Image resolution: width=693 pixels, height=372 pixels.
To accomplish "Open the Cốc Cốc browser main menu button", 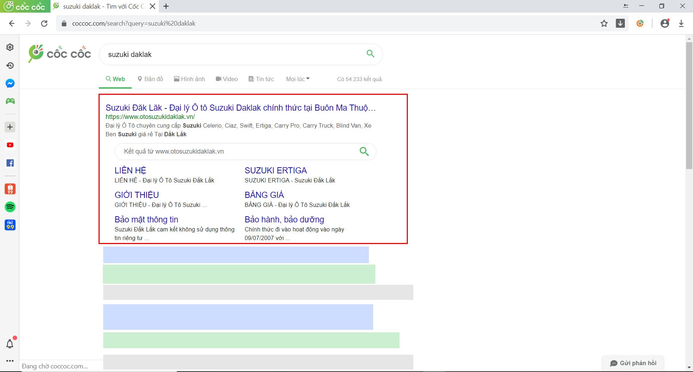I will coord(25,6).
